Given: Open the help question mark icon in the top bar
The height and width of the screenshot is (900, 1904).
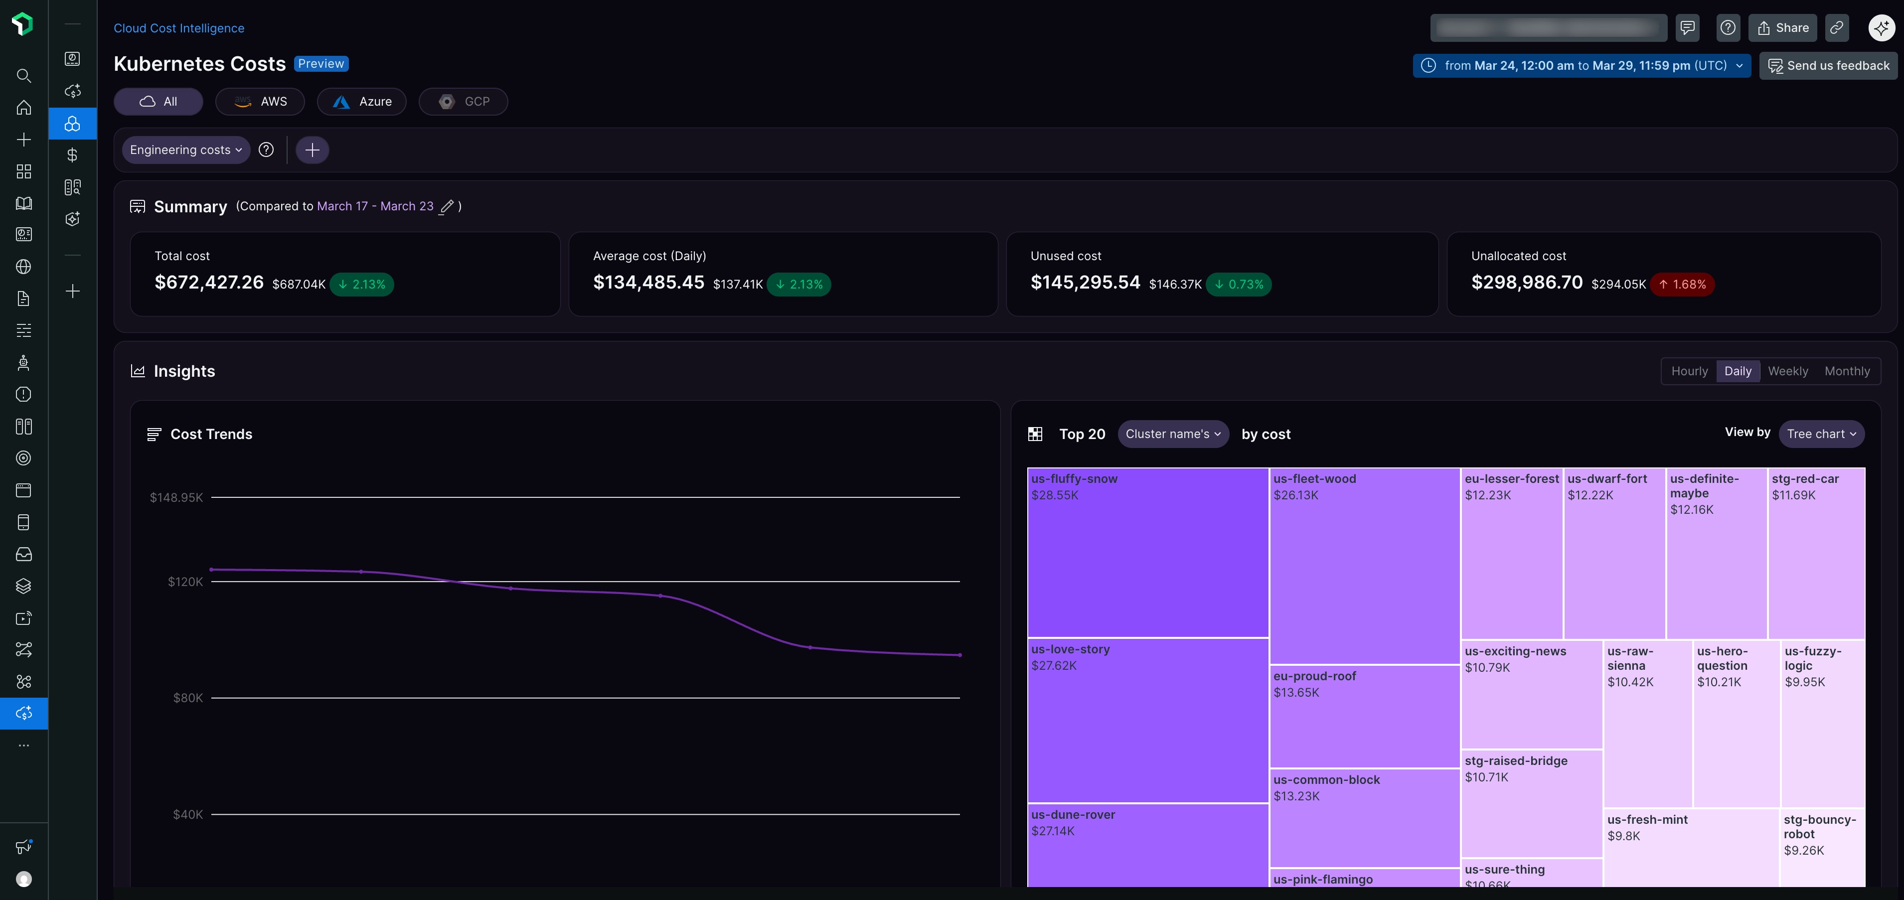Looking at the screenshot, I should [1728, 28].
